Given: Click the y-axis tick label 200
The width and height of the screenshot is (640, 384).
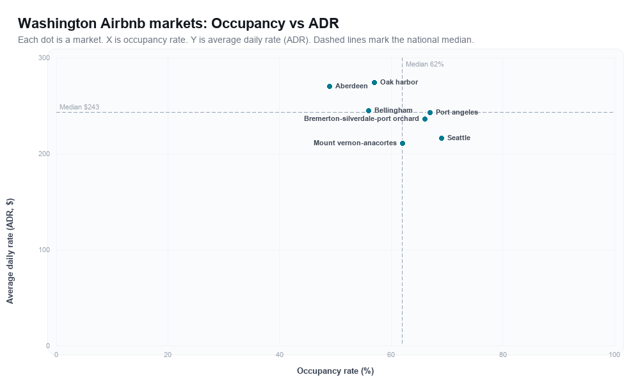Looking at the screenshot, I should click(44, 154).
